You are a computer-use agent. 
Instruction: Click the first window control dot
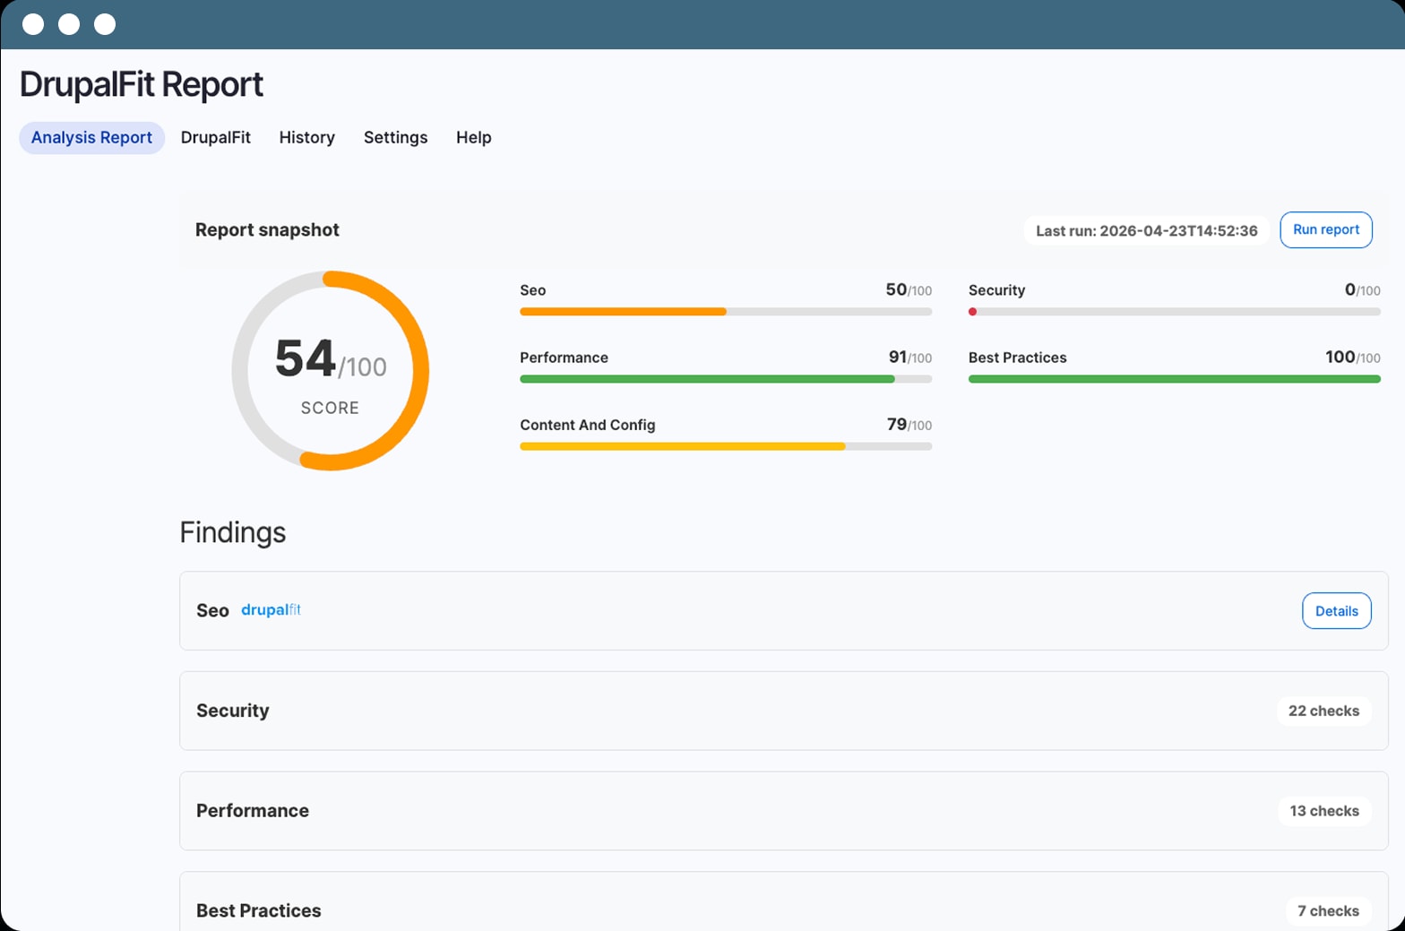[x=33, y=24]
